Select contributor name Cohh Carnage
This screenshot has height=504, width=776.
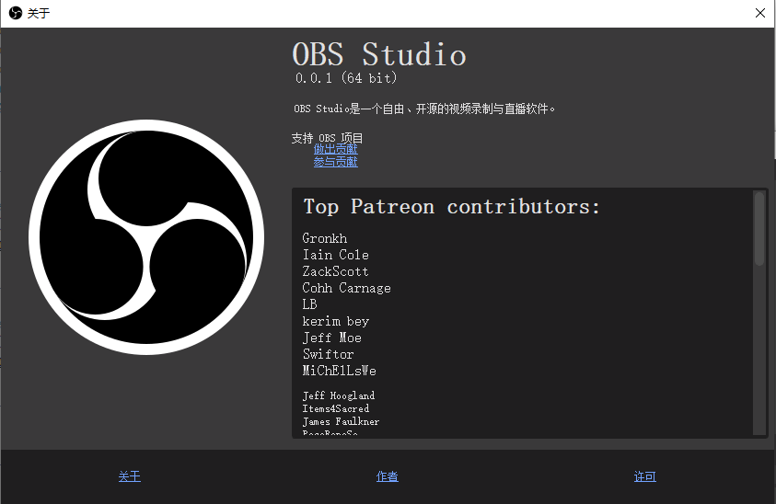coord(346,288)
